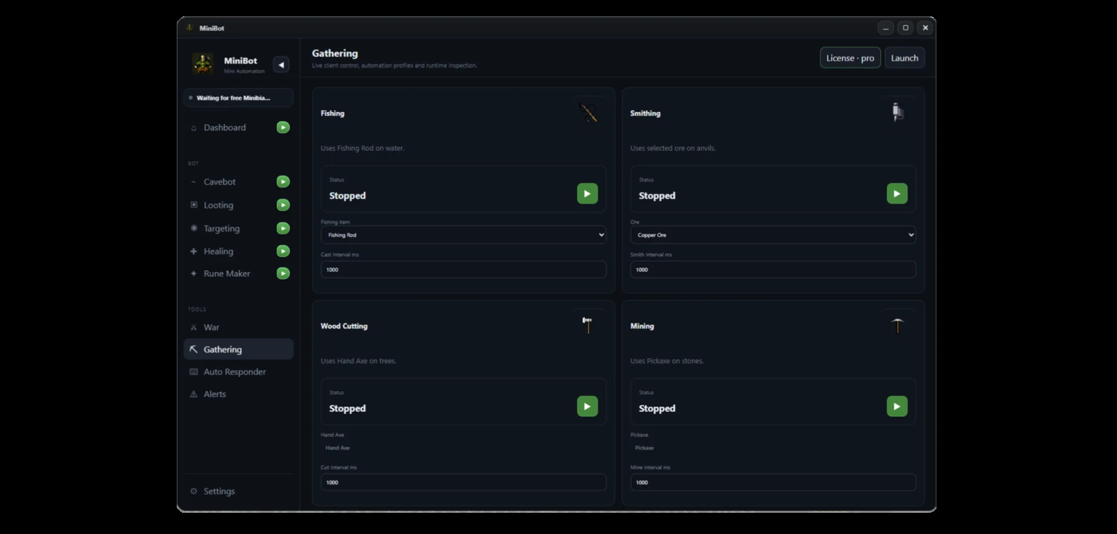Click the smithing icon on Smithing card
The width and height of the screenshot is (1117, 534).
point(898,112)
